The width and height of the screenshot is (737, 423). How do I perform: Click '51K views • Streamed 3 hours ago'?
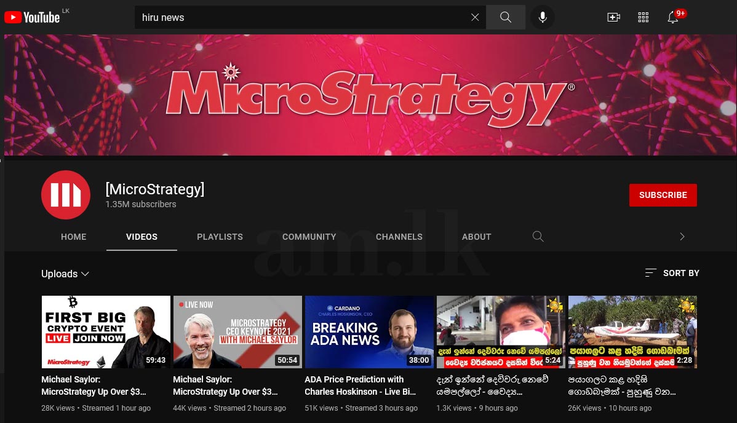361,408
